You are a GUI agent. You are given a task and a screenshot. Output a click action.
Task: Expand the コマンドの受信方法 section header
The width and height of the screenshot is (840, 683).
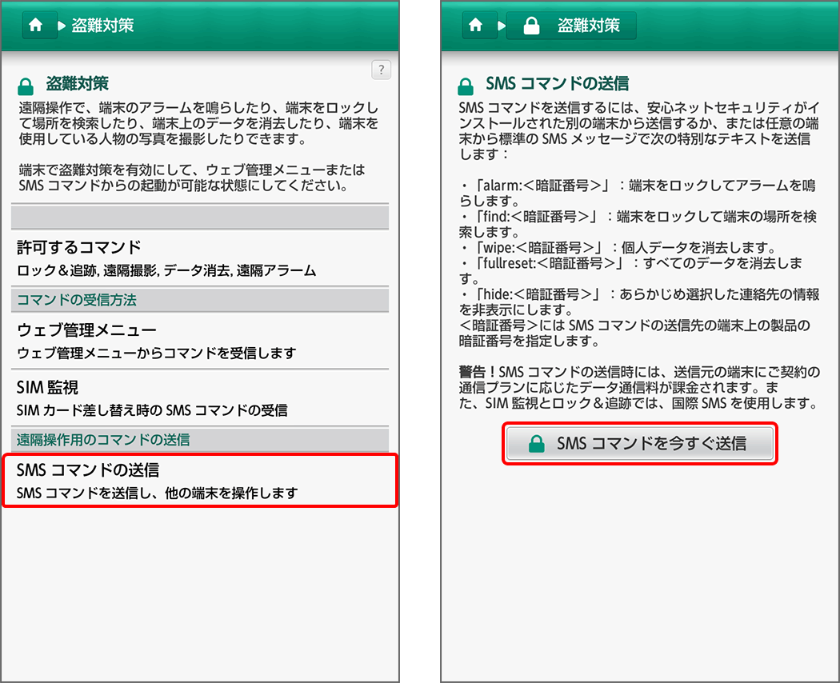(200, 300)
